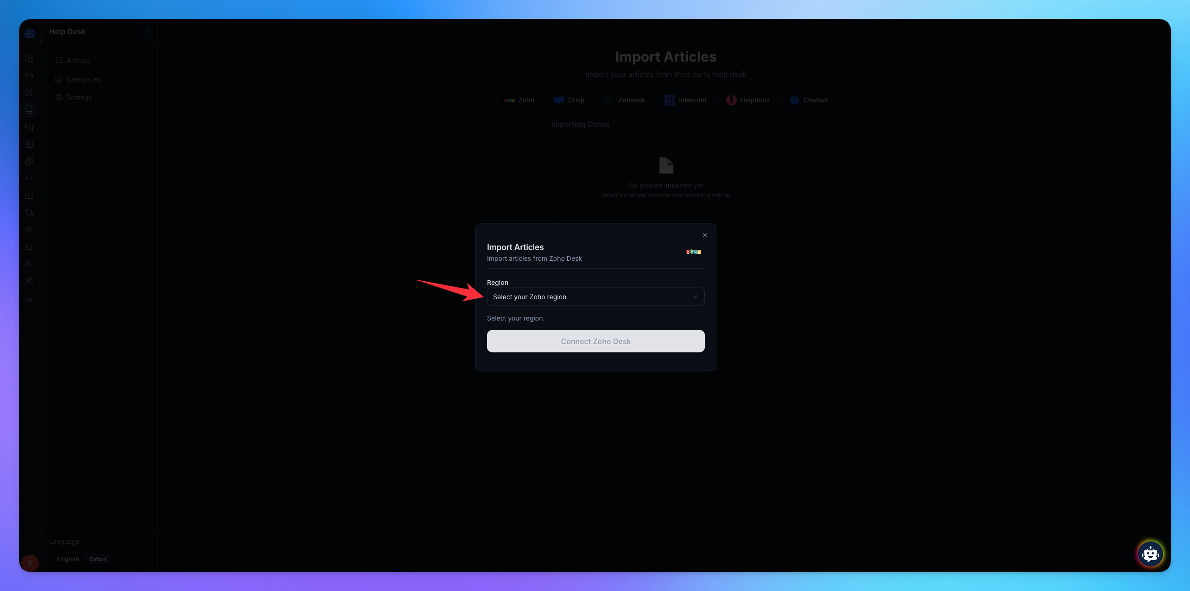Viewport: 1190px width, 591px height.
Task: Click the 'Importing Status' heading
Action: [x=580, y=124]
